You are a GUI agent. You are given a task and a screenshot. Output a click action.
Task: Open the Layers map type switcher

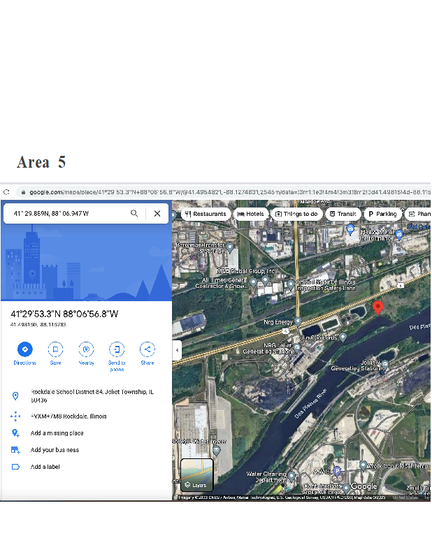coord(196,475)
